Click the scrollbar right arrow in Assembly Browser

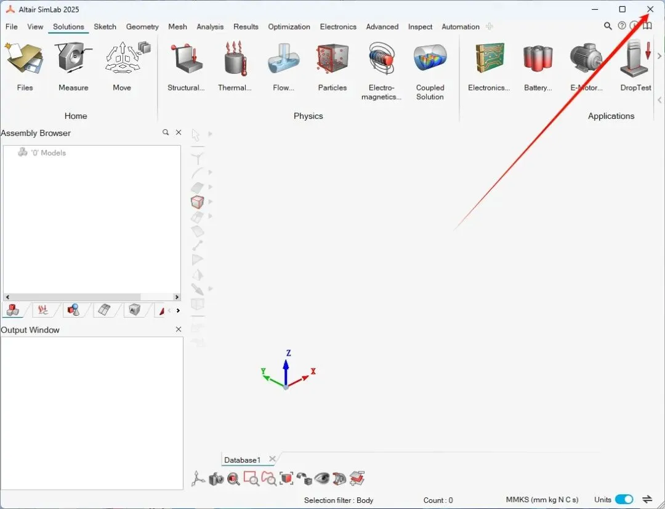tap(177, 297)
